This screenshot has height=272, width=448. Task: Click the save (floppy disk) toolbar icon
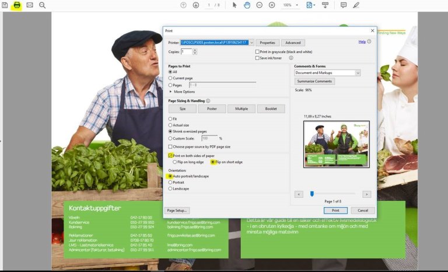point(5,5)
